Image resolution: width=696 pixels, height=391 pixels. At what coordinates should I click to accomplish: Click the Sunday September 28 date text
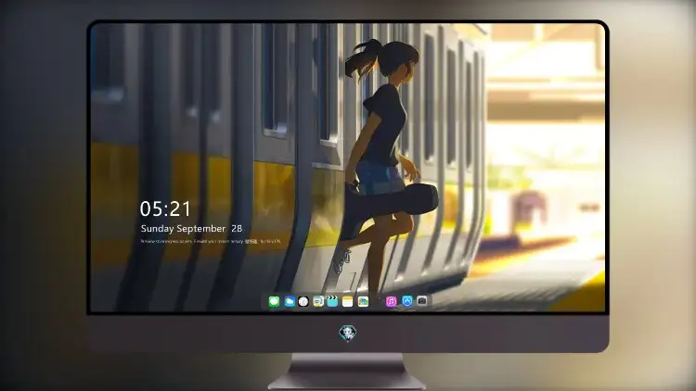(x=191, y=229)
